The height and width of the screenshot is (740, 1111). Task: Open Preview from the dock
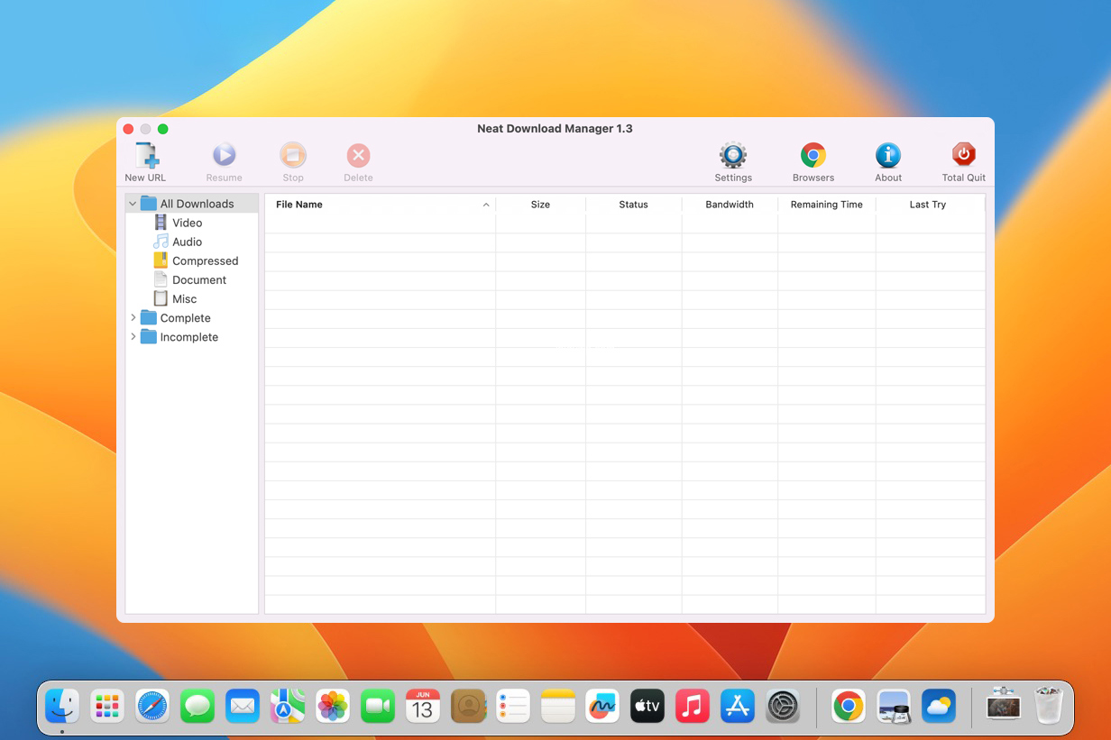(894, 706)
